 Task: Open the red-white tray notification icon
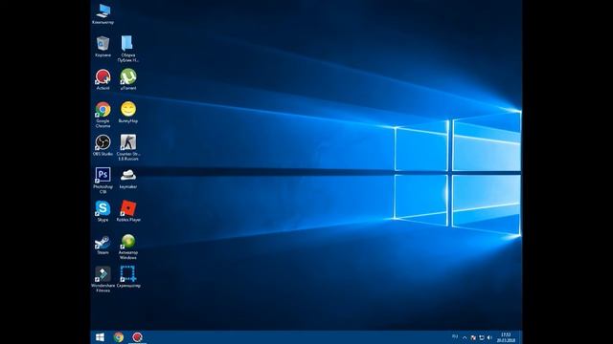(473, 337)
